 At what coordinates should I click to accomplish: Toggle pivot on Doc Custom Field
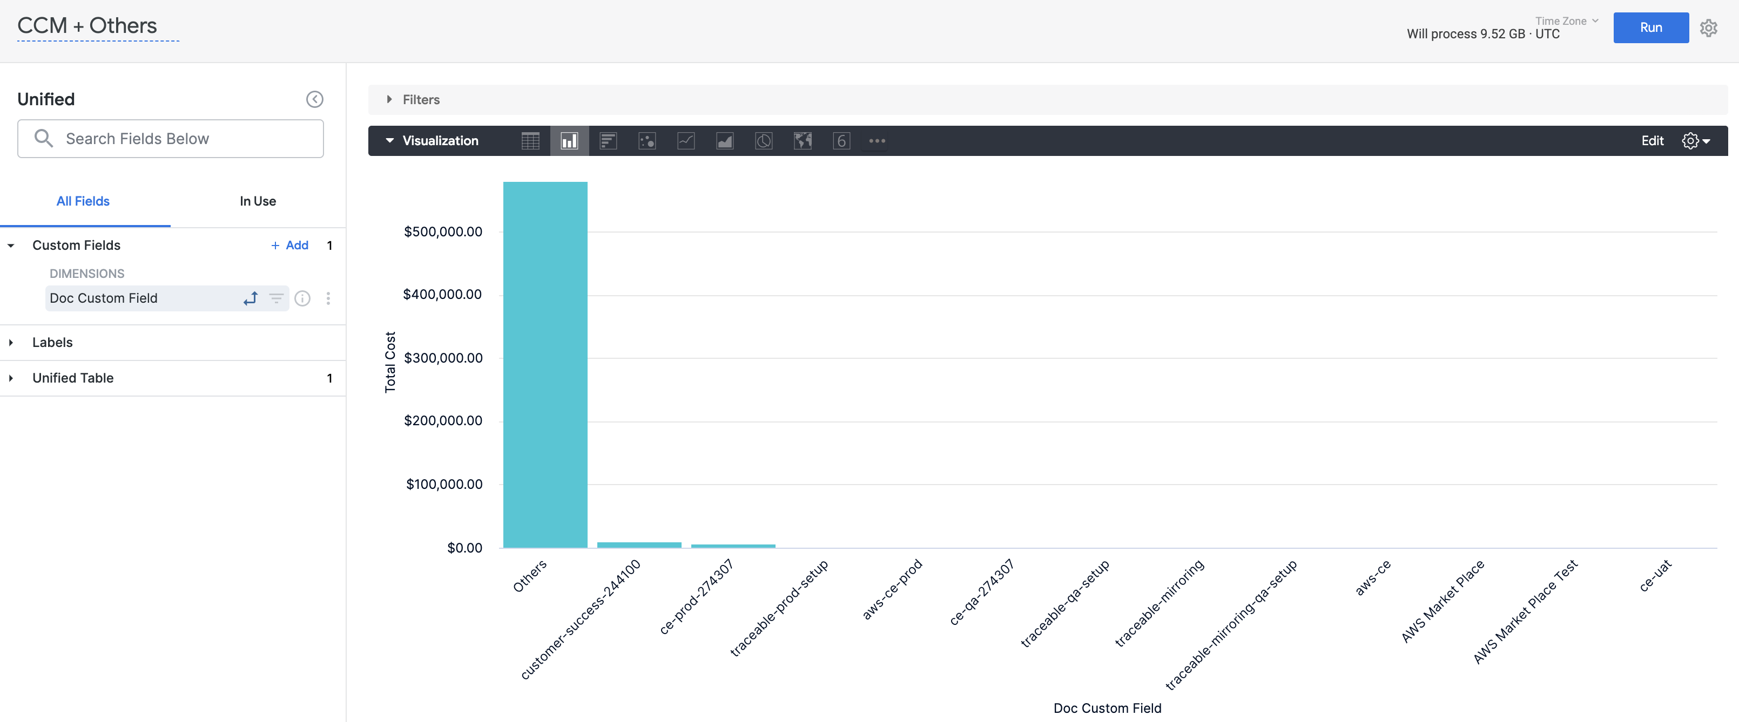pyautogui.click(x=251, y=298)
